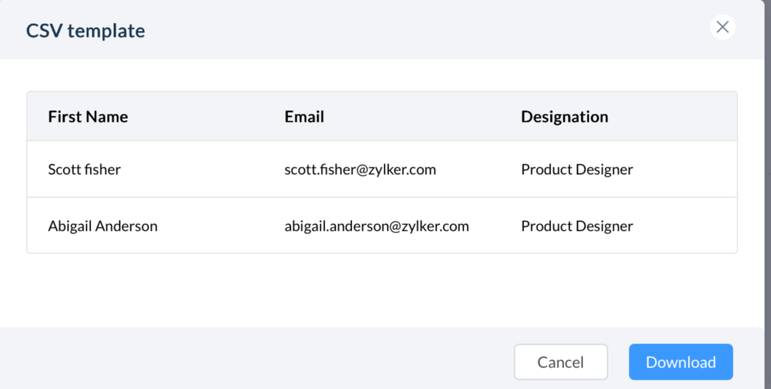Click scott.fisher@zylker.com email cell
Viewport: 771px width, 389px height.
(x=360, y=169)
